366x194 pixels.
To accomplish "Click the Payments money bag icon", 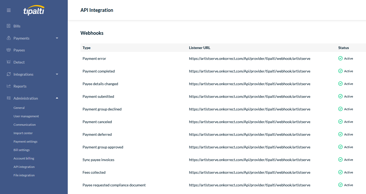I will pos(9,38).
